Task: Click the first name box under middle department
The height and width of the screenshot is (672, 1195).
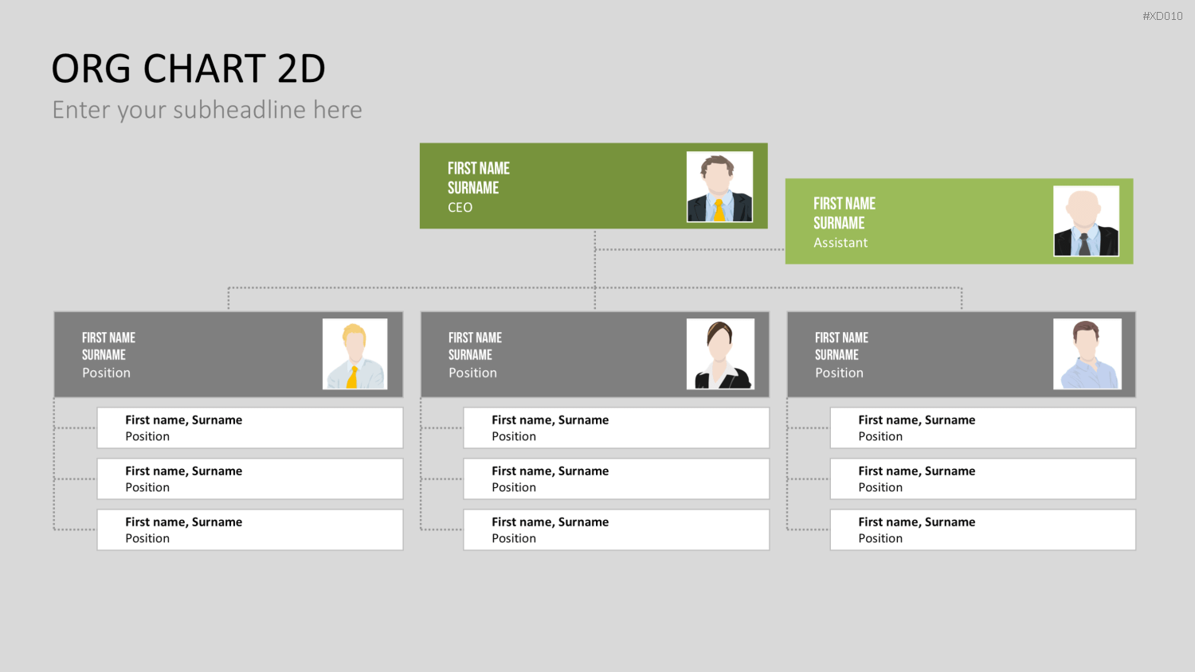Action: click(x=617, y=428)
